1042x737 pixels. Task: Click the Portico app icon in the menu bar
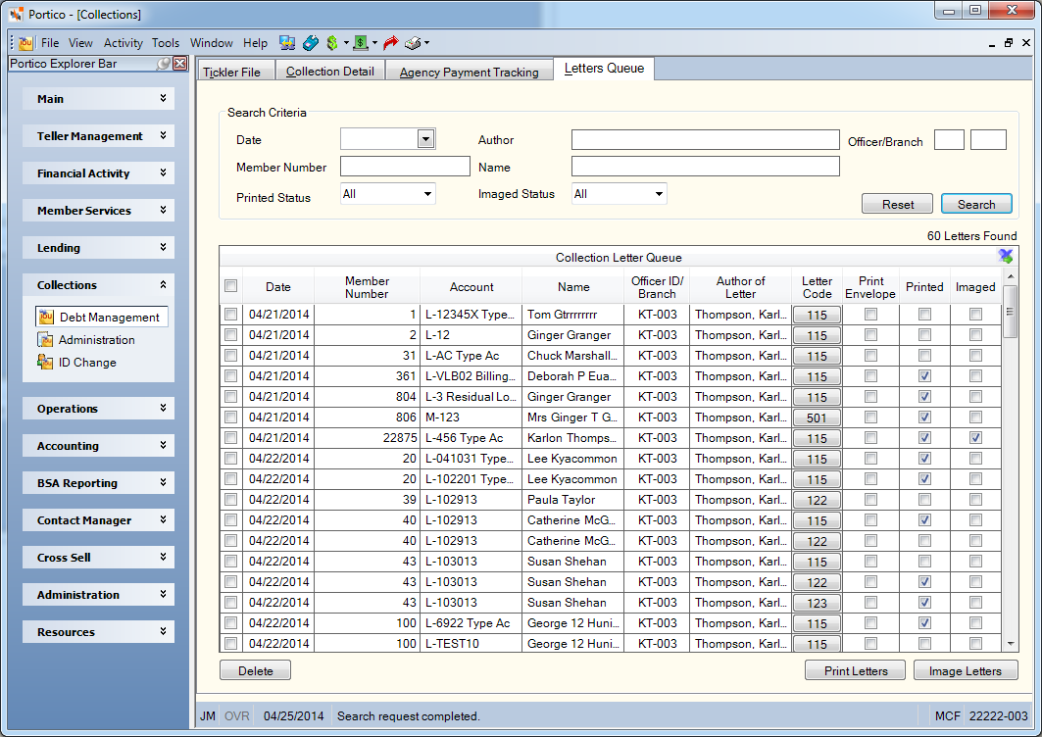(25, 43)
